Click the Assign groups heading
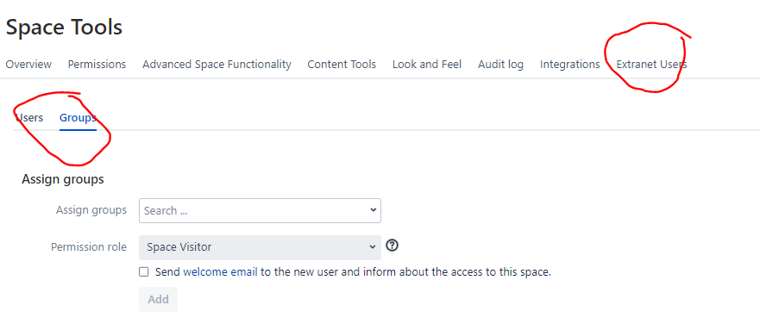Screen dimensions: 760x330 coord(63,179)
